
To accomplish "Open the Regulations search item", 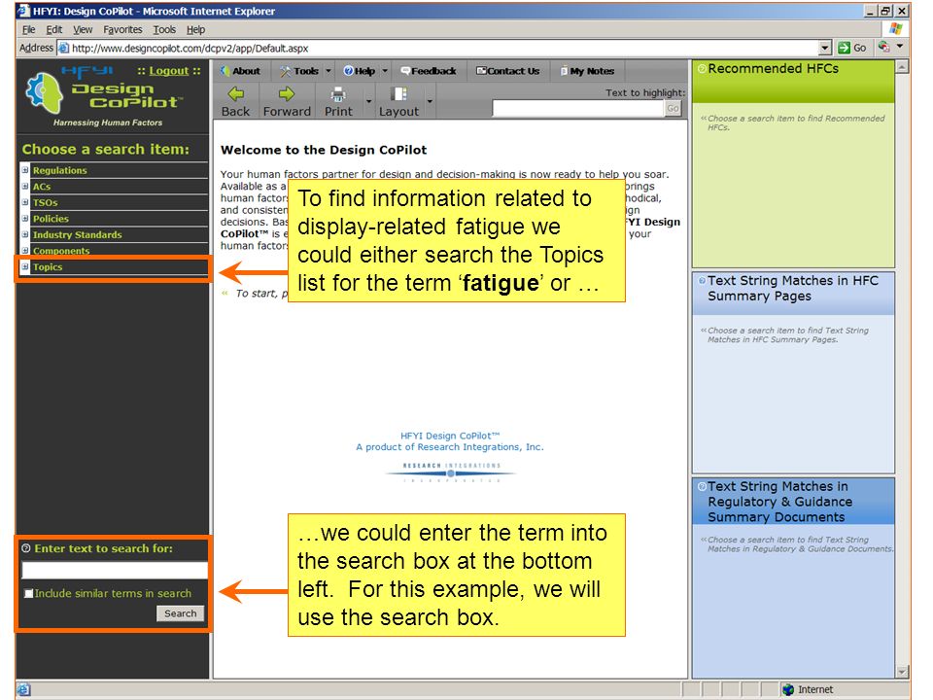I will coord(60,170).
